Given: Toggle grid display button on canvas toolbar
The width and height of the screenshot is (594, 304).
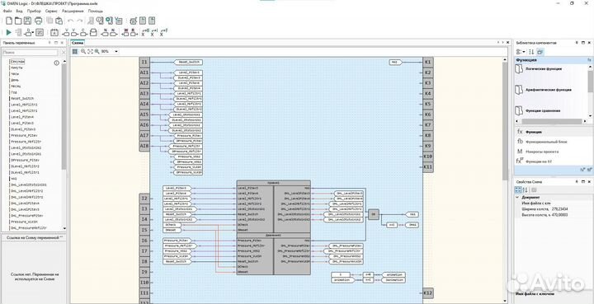Looking at the screenshot, I should coord(75,51).
